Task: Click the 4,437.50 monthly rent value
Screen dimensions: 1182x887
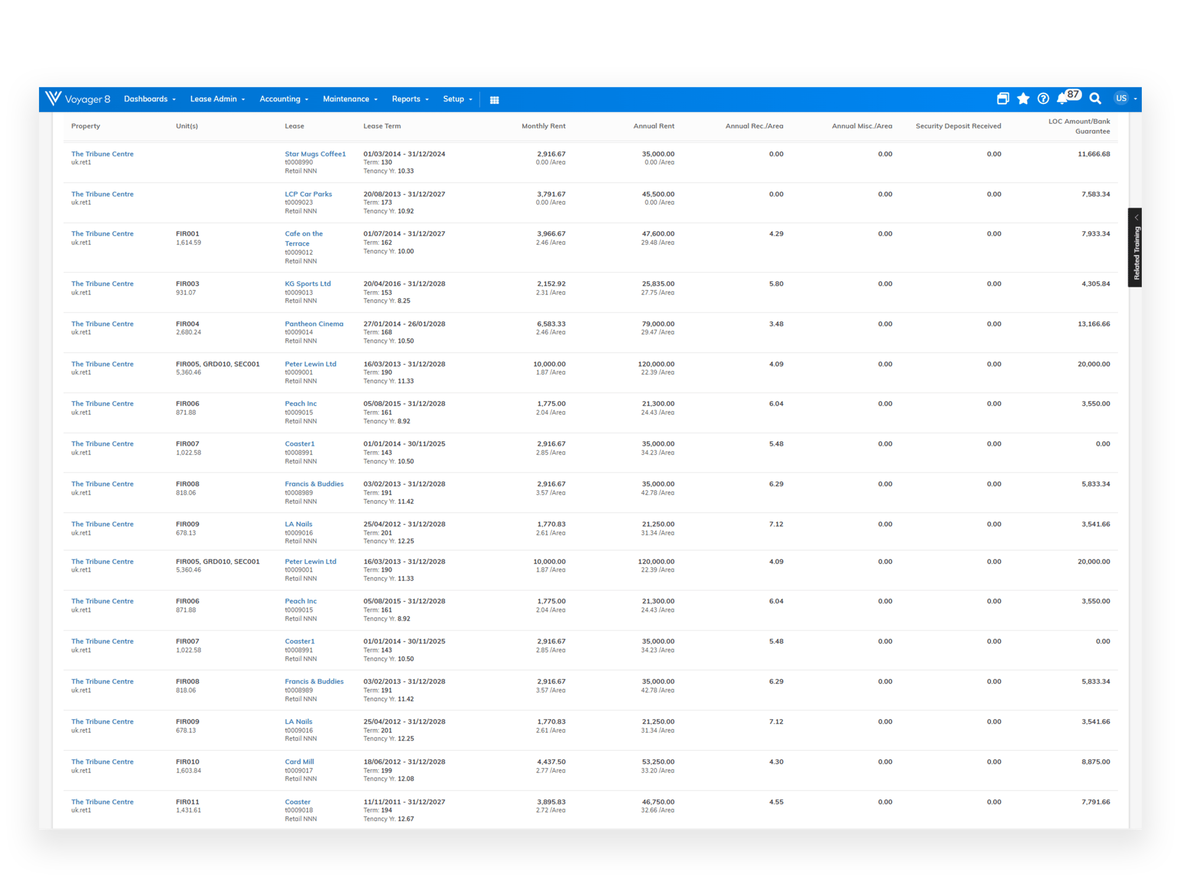Action: (x=551, y=762)
